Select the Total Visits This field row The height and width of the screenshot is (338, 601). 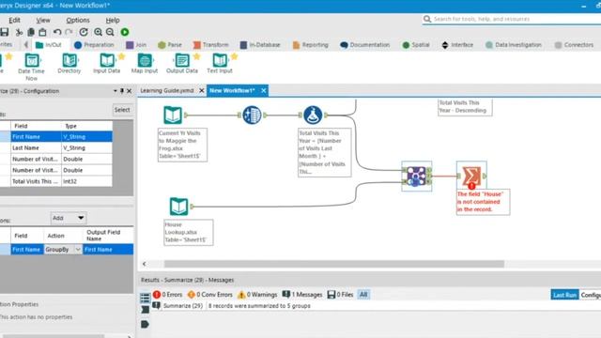click(x=56, y=181)
